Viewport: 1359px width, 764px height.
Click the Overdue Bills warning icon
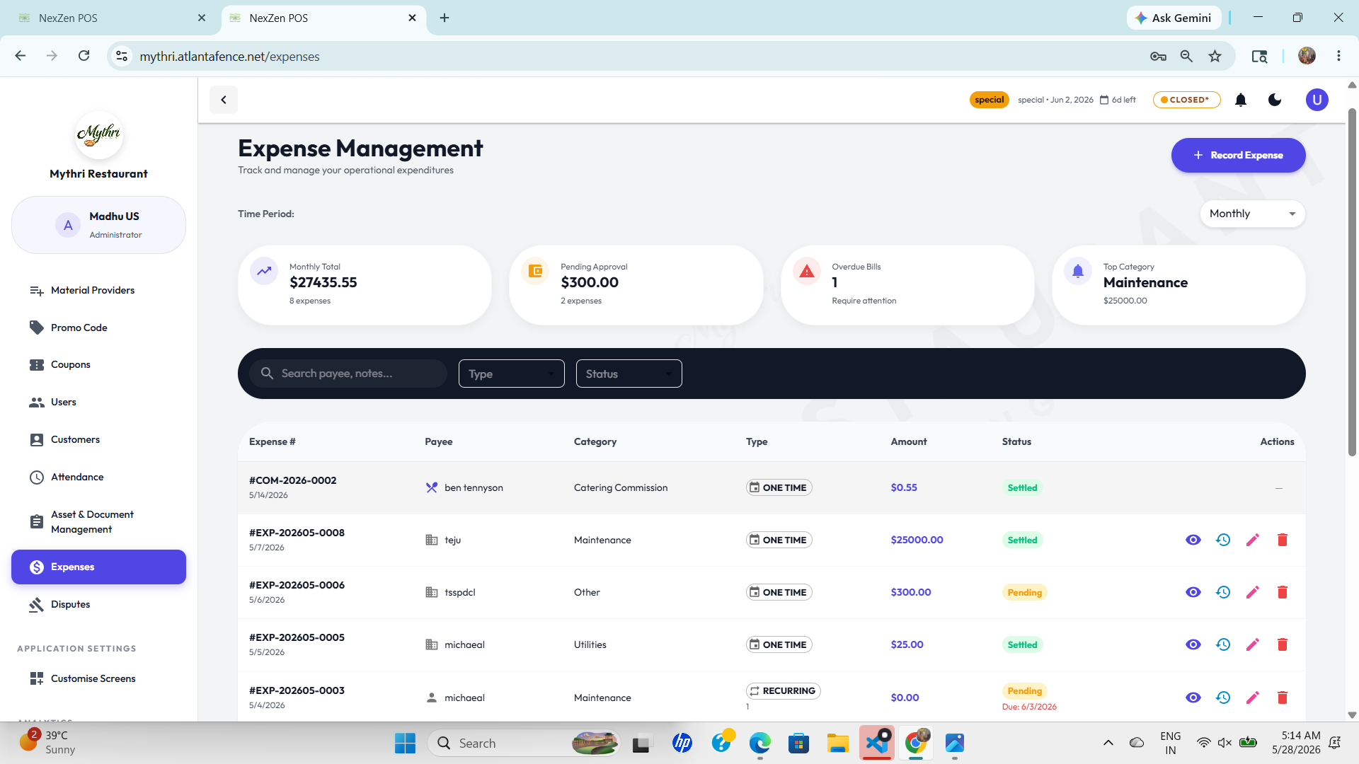click(x=807, y=271)
